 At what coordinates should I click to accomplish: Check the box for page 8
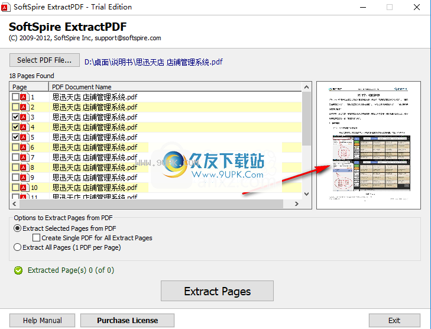tap(15, 167)
